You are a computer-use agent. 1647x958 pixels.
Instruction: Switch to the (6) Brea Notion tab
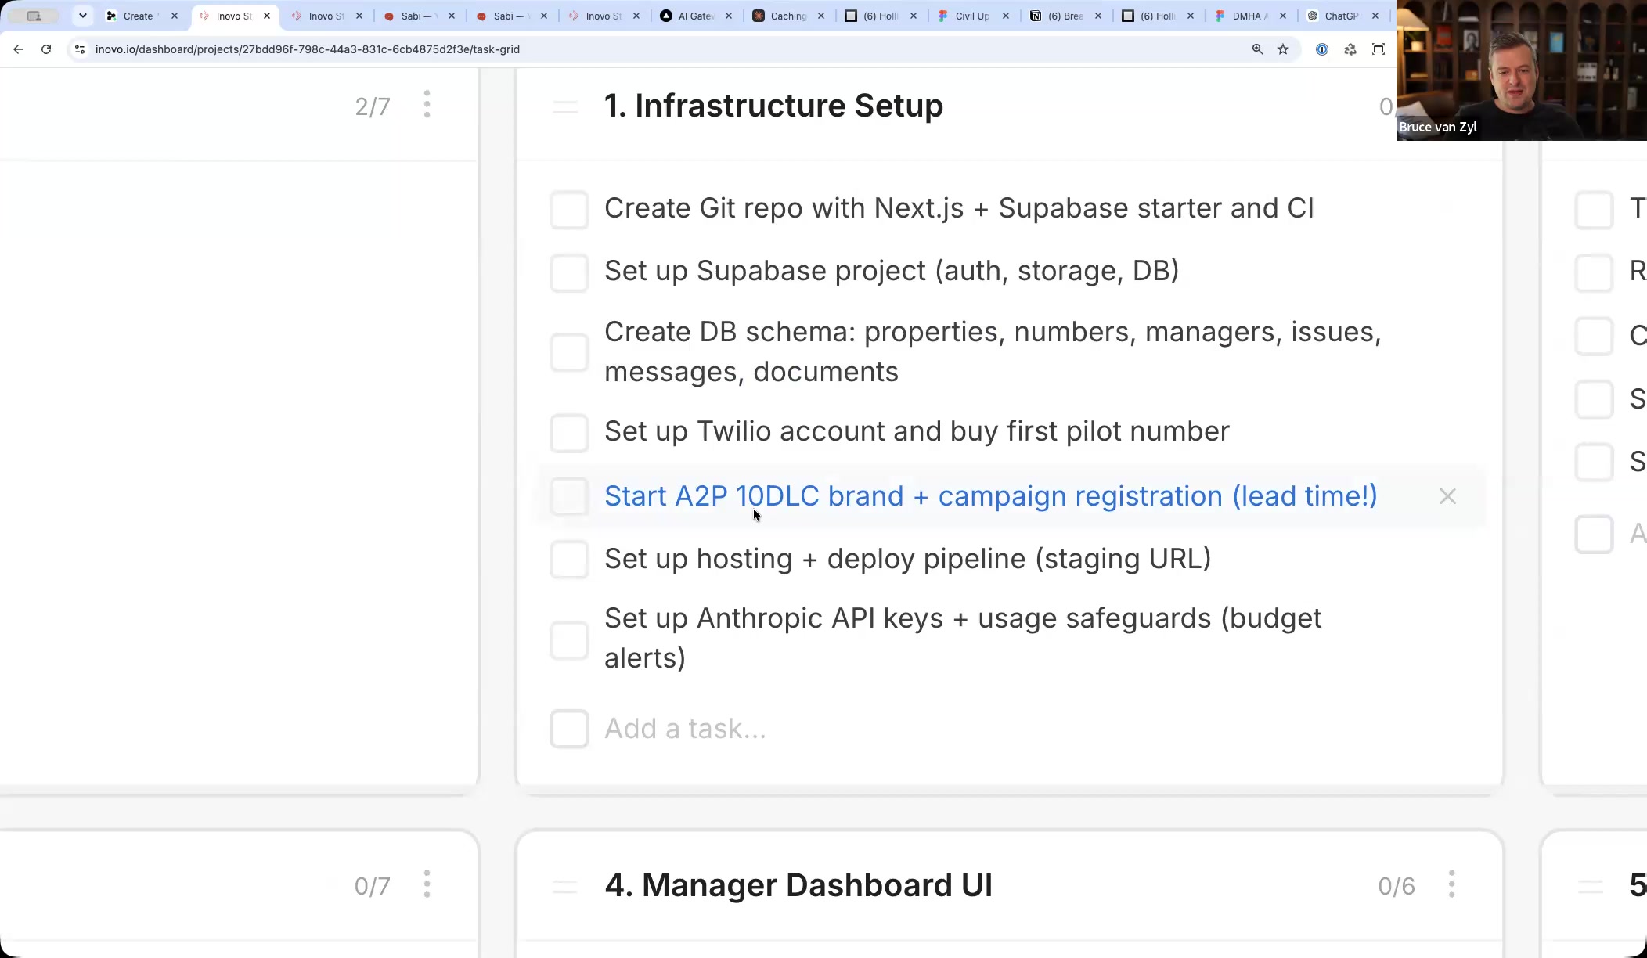(1065, 16)
